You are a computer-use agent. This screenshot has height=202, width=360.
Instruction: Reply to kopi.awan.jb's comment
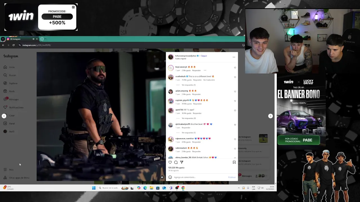click(x=196, y=70)
